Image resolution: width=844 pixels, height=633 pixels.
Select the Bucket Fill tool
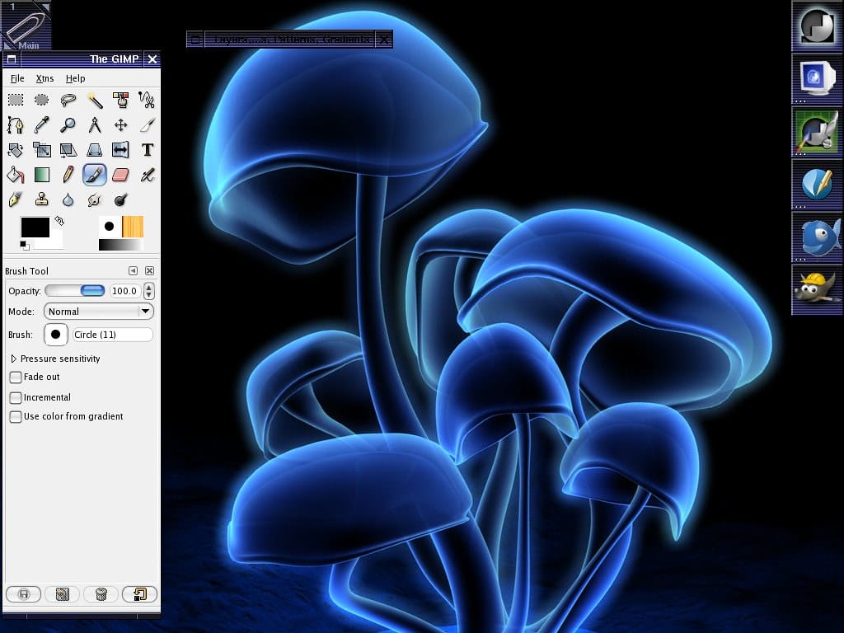coord(16,175)
